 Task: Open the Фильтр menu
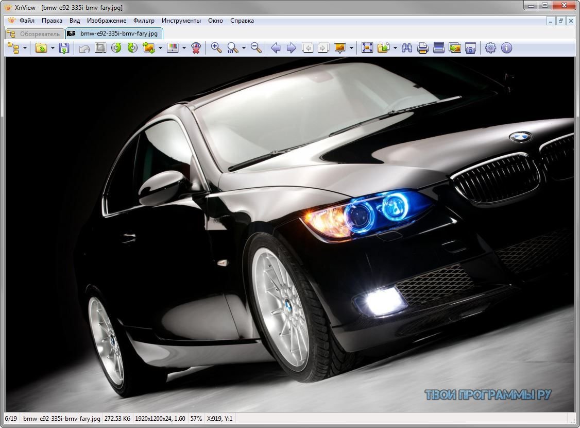(144, 21)
